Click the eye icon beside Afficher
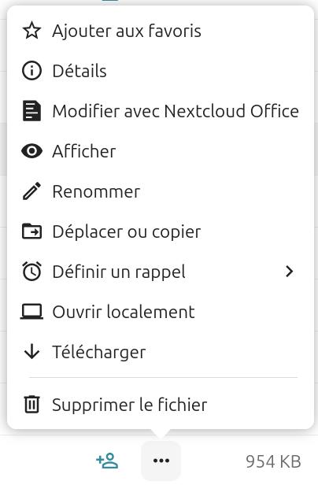318x485 pixels. pos(31,151)
